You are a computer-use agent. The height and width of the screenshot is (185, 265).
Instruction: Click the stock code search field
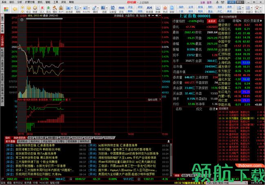pos(227,183)
